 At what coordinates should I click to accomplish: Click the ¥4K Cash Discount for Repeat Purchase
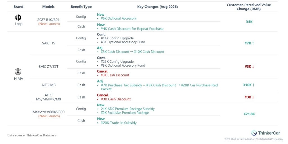click(x=132, y=29)
